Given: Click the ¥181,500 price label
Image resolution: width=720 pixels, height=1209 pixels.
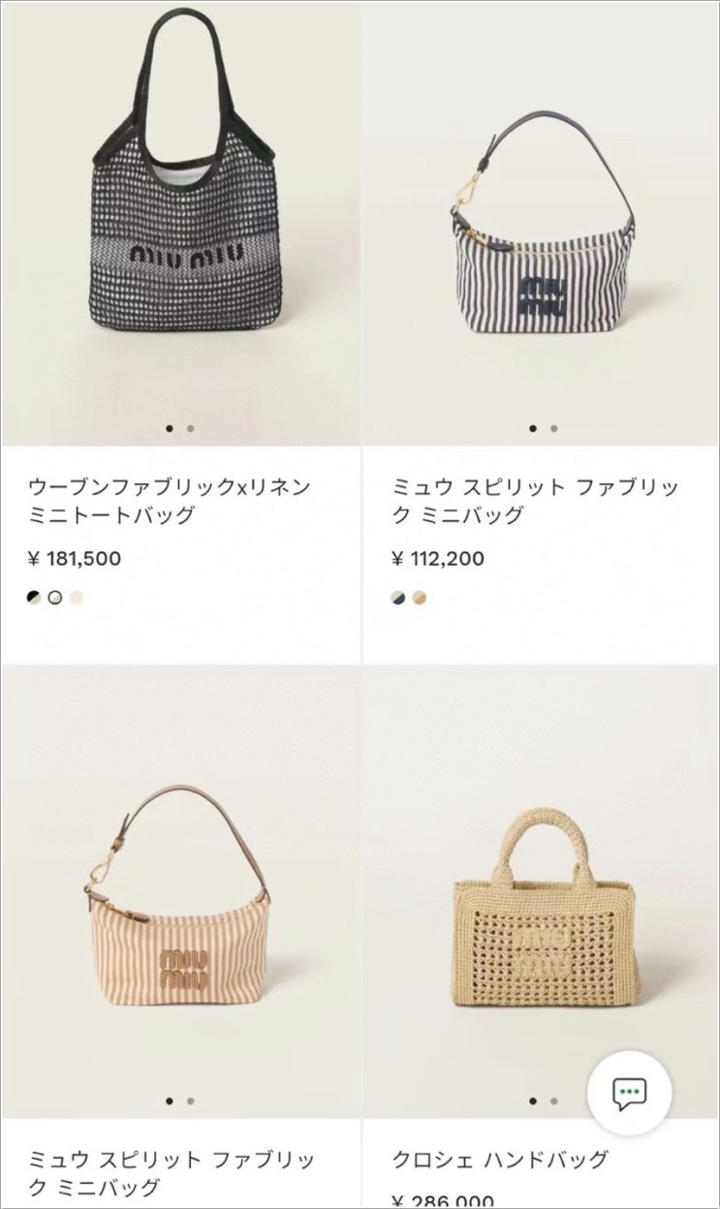Looking at the screenshot, I should point(74,558).
